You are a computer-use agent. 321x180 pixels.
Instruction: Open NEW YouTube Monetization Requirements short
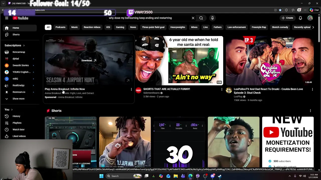click(288, 142)
